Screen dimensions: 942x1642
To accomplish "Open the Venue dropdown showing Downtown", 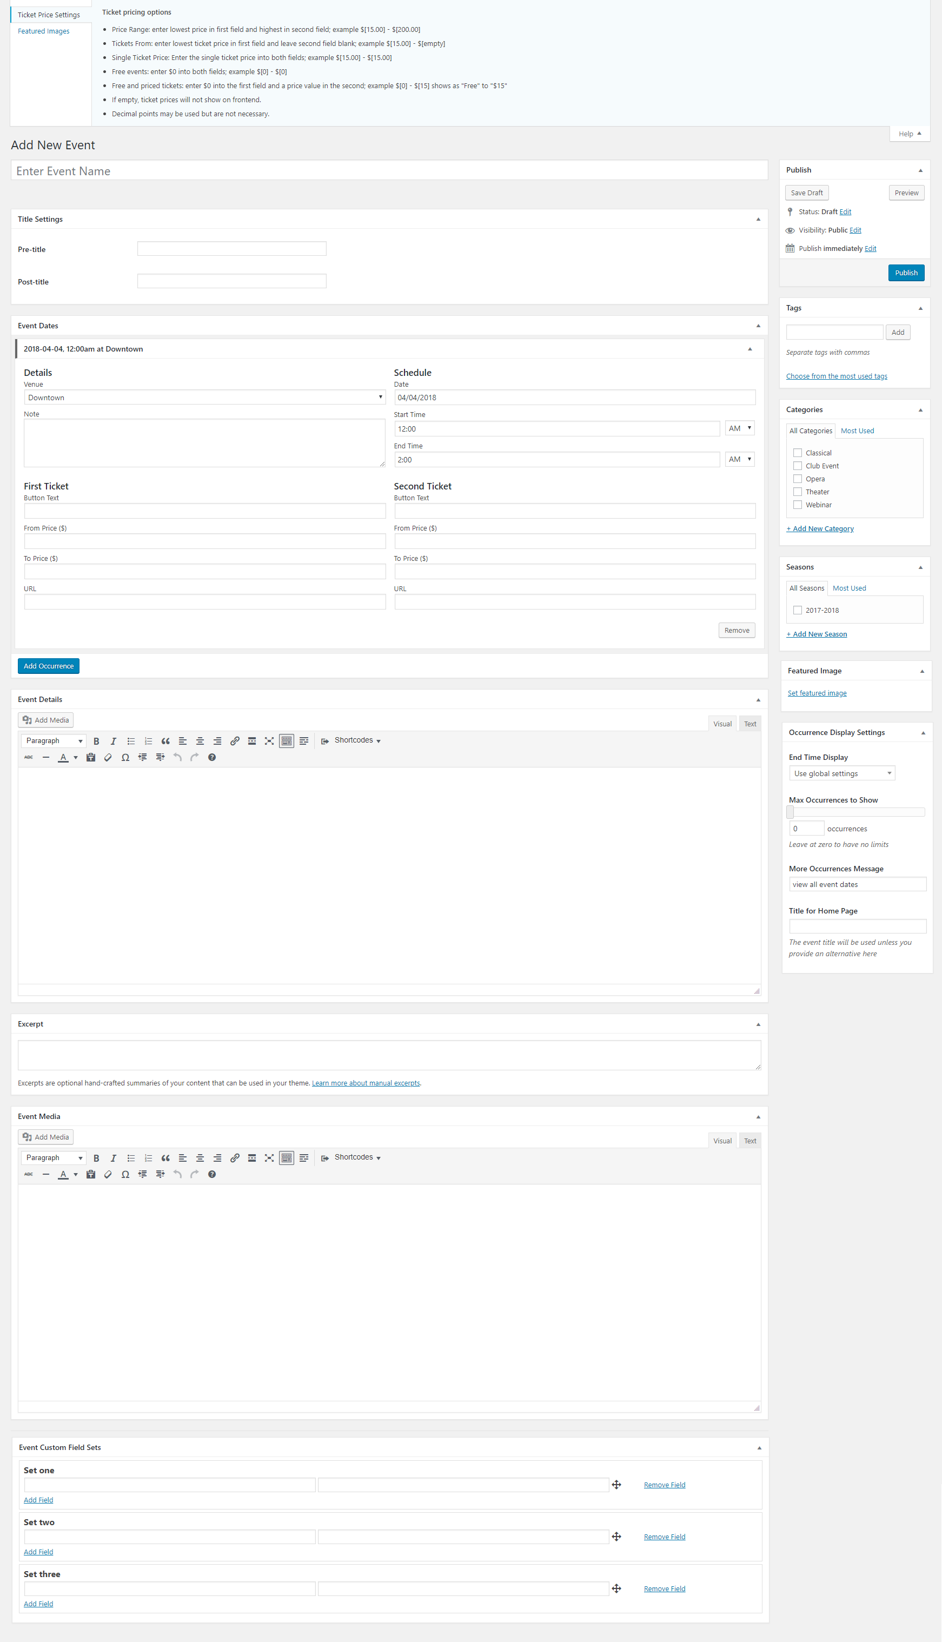I will pos(204,396).
